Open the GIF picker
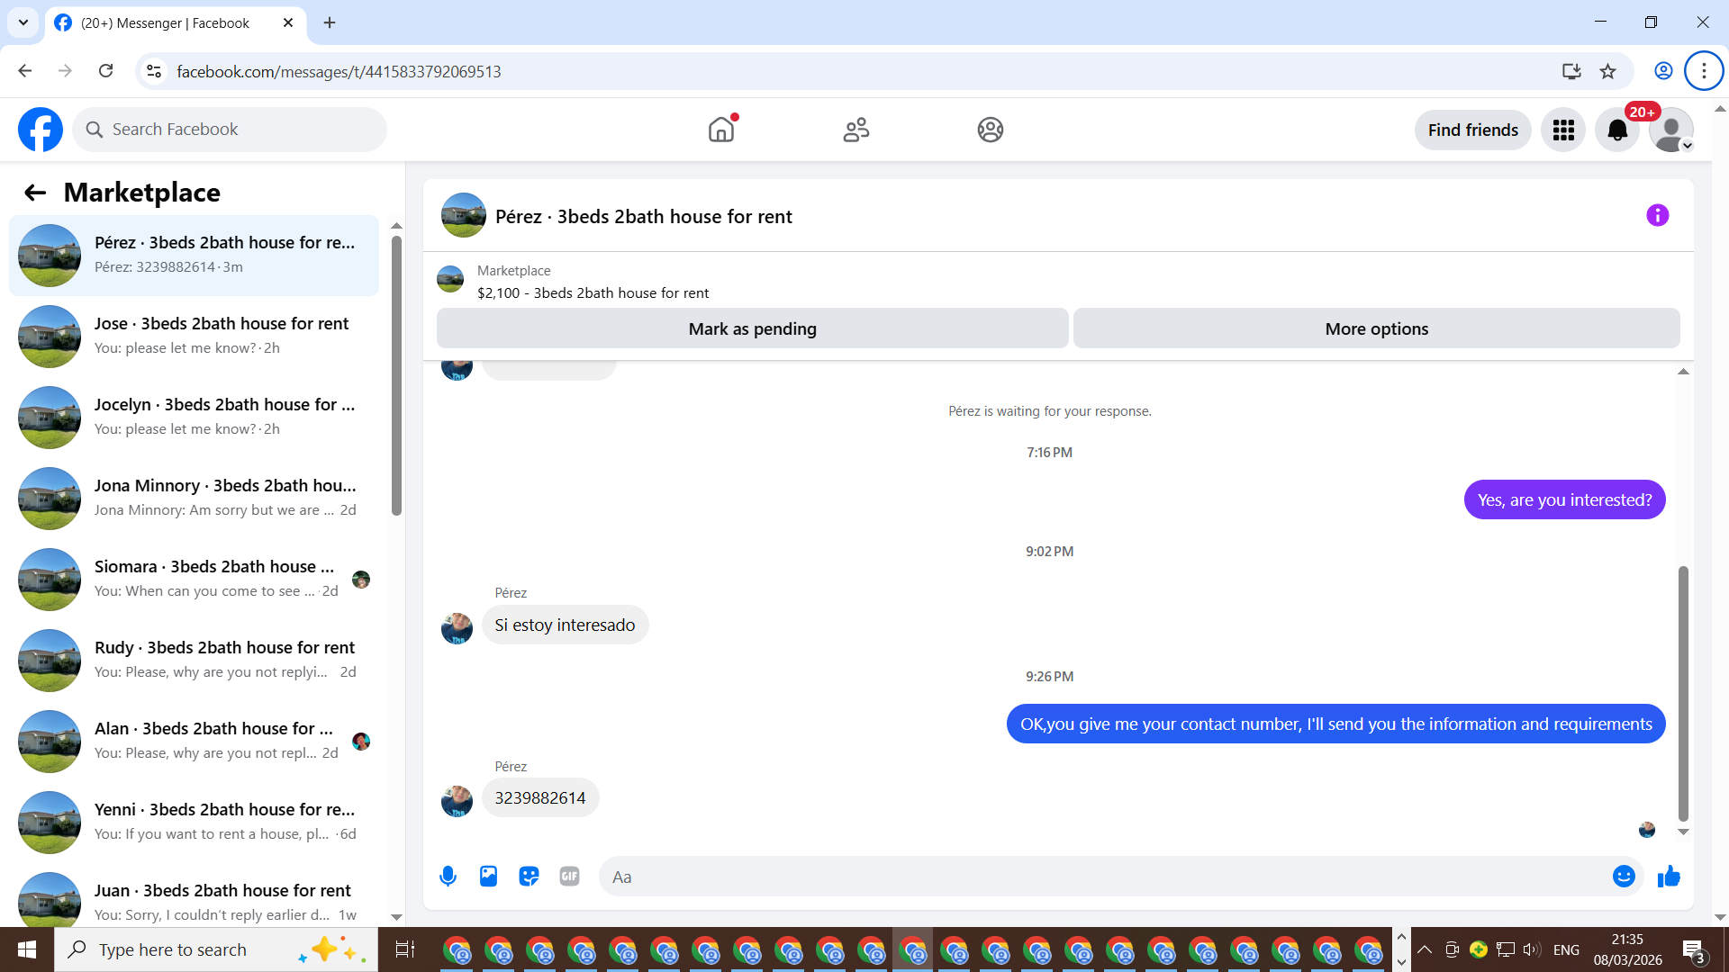This screenshot has height=972, width=1729. [x=569, y=876]
